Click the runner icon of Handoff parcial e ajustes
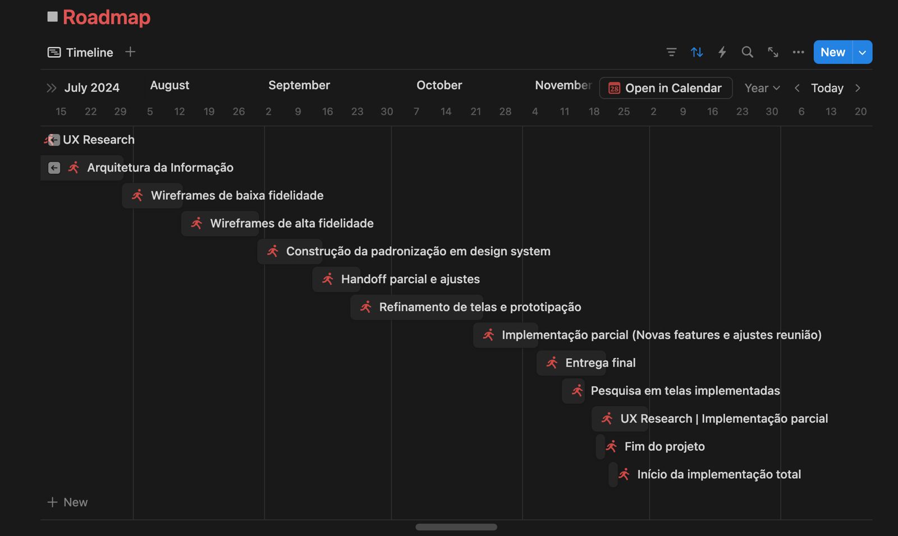898x536 pixels. tap(328, 279)
